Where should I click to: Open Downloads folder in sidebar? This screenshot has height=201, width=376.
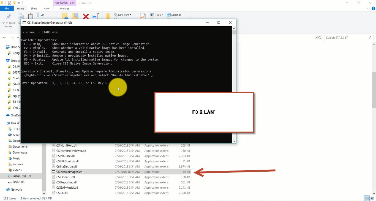pyautogui.click(x=18, y=152)
